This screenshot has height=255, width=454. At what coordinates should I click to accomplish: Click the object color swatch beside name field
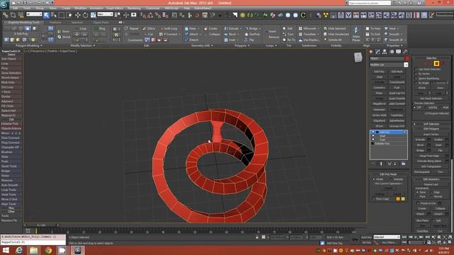pos(406,58)
